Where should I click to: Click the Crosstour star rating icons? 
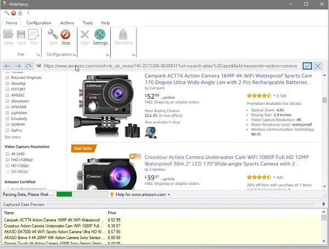[x=259, y=177]
